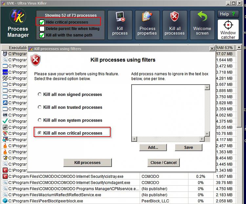
Task: Click the OSD process icon
Action: (x=5, y=72)
